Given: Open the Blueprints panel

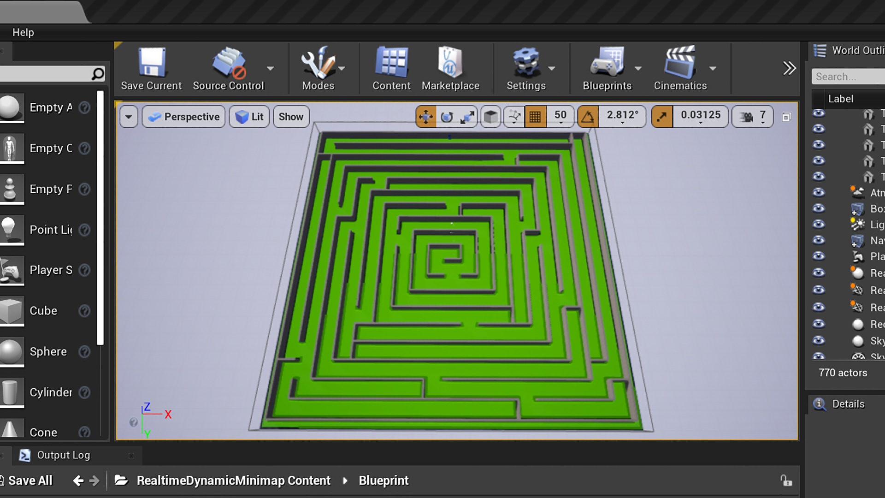Looking at the screenshot, I should [607, 68].
